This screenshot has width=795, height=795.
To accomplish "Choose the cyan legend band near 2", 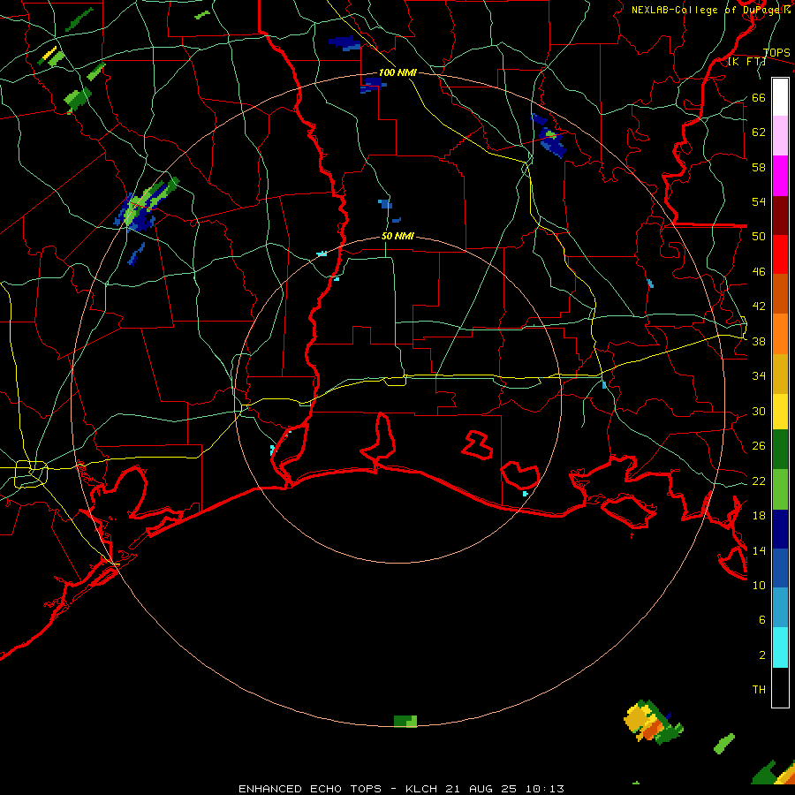I will (780, 647).
